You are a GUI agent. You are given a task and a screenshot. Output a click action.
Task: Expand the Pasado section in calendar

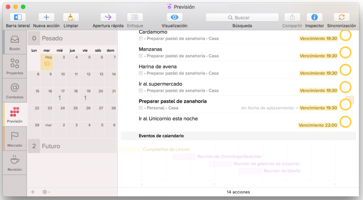[x=52, y=38]
